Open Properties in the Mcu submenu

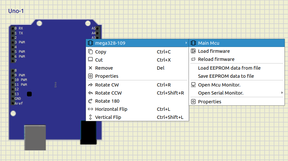point(209,102)
